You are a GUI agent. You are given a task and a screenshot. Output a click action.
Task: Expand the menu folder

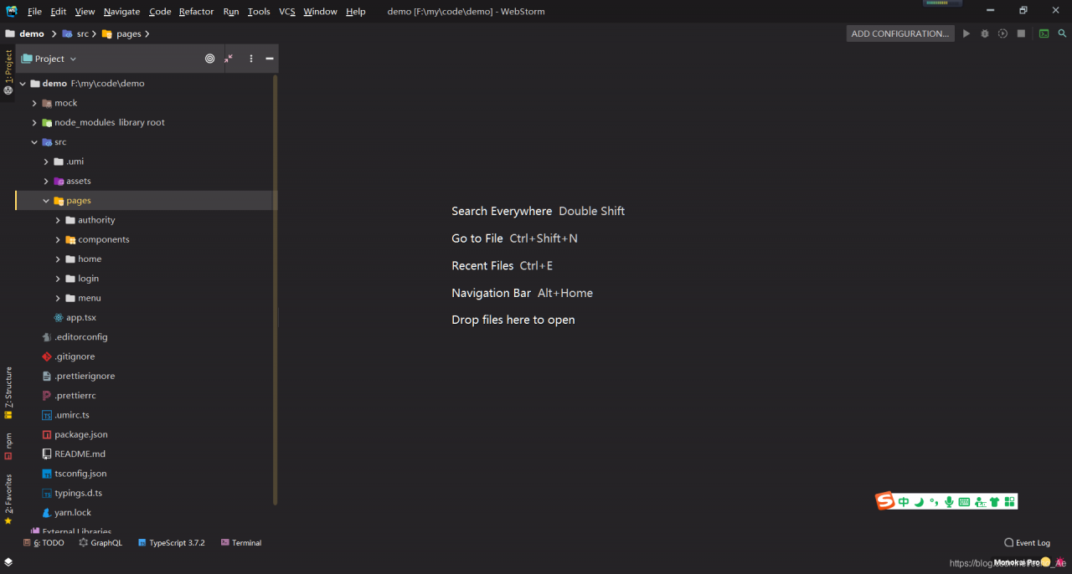58,298
